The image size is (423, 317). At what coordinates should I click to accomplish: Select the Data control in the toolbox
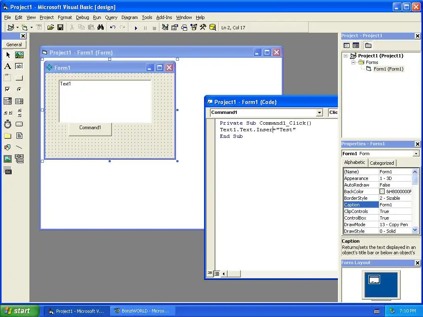click(19, 159)
